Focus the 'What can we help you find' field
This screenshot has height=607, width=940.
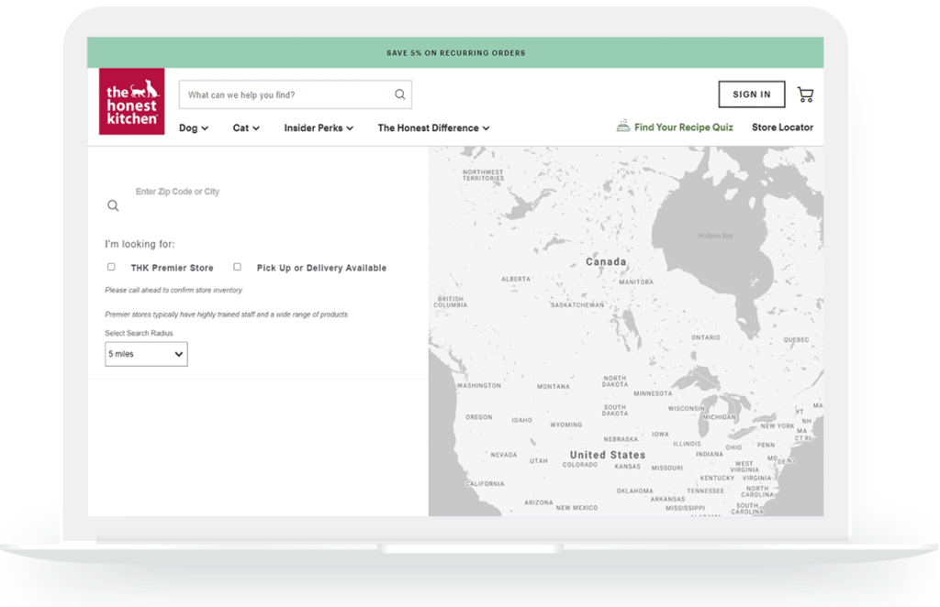285,94
